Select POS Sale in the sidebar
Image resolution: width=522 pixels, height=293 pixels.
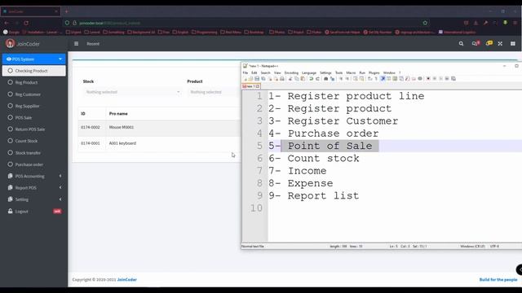pos(34,117)
